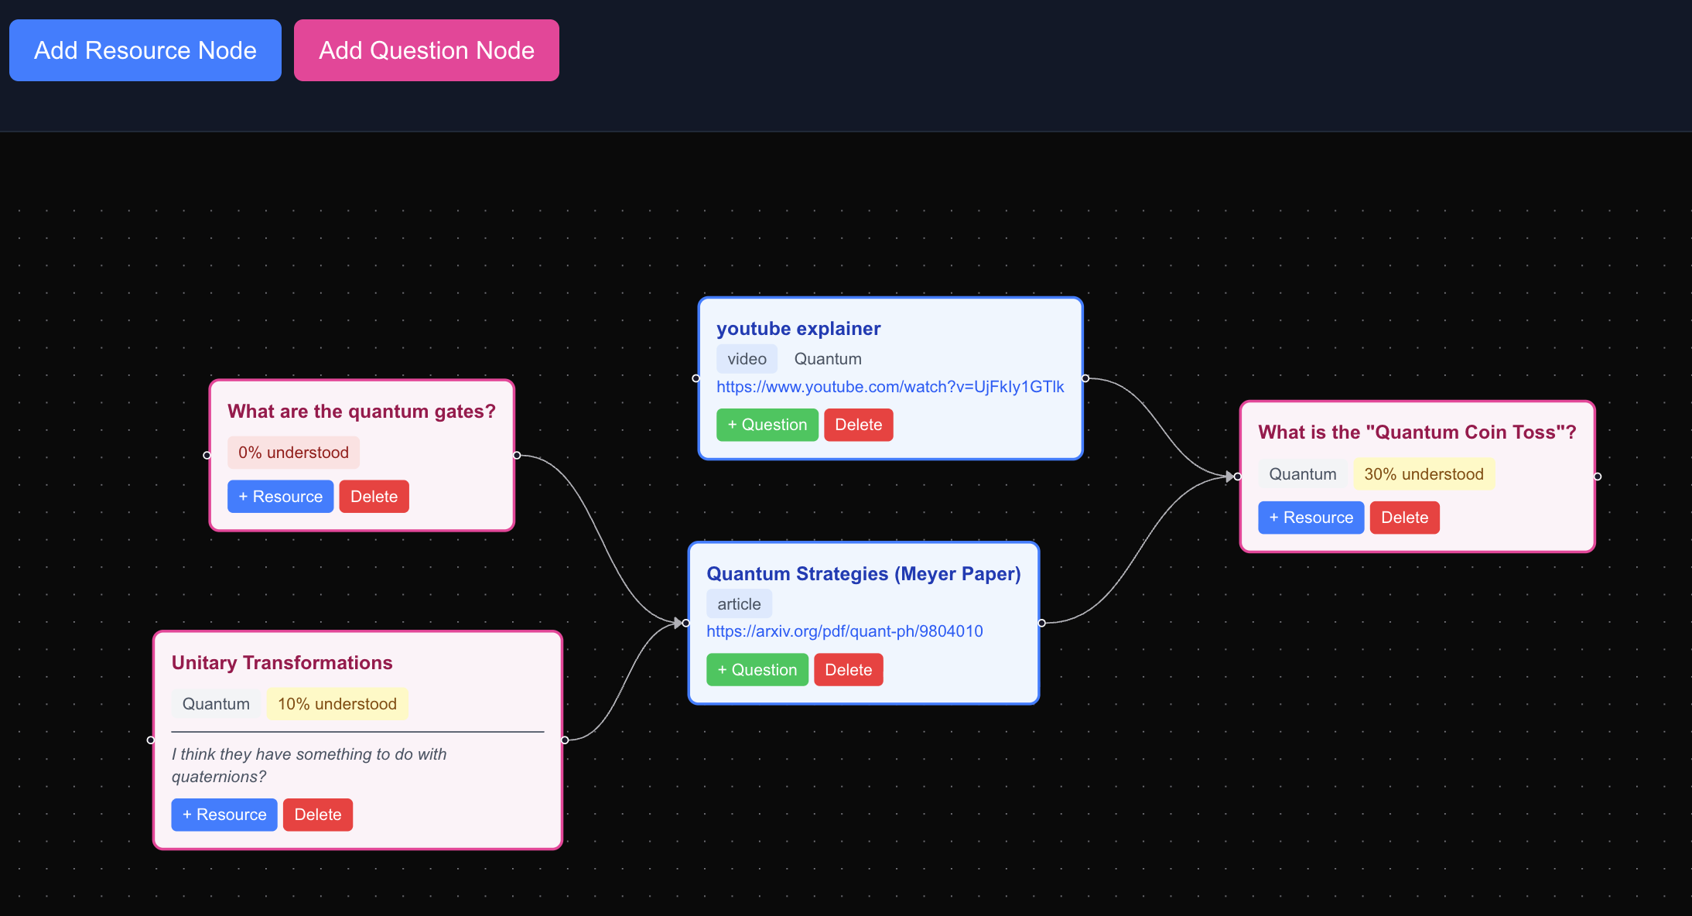This screenshot has height=916, width=1692.
Task: Click the output handle of Unitary Transformations node
Action: coord(566,740)
